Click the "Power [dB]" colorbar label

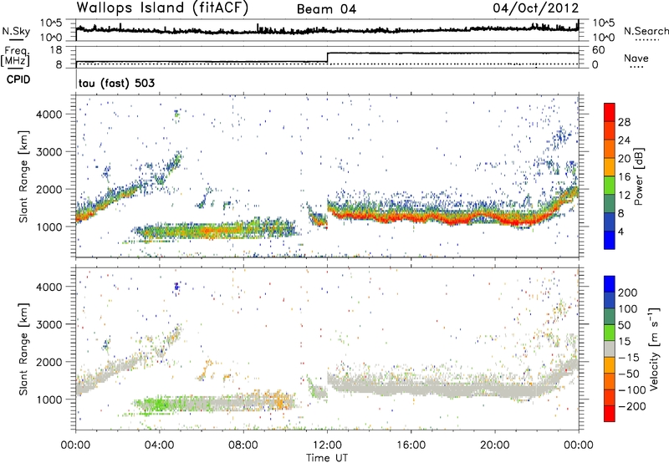pyautogui.click(x=638, y=176)
